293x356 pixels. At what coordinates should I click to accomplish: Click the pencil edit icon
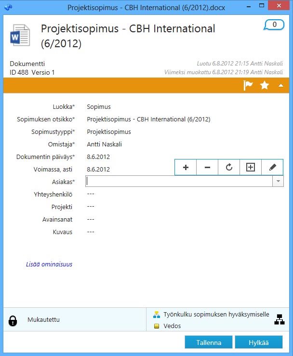pyautogui.click(x=272, y=167)
